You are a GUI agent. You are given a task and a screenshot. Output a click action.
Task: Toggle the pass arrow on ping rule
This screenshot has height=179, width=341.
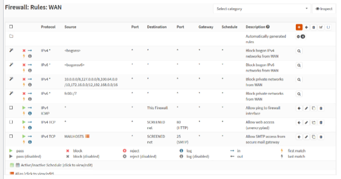[24, 108]
